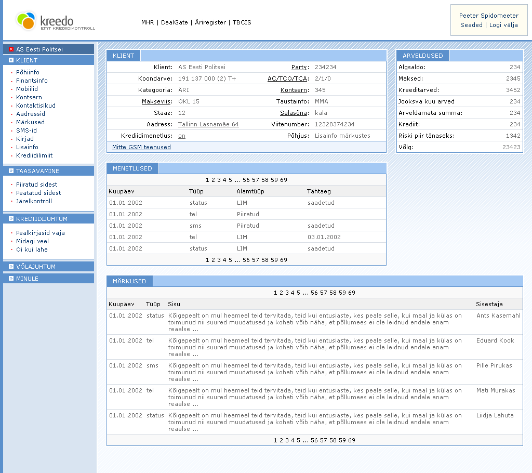The height and width of the screenshot is (473, 532).
Task: Open the MHR top menu link
Action: point(148,22)
